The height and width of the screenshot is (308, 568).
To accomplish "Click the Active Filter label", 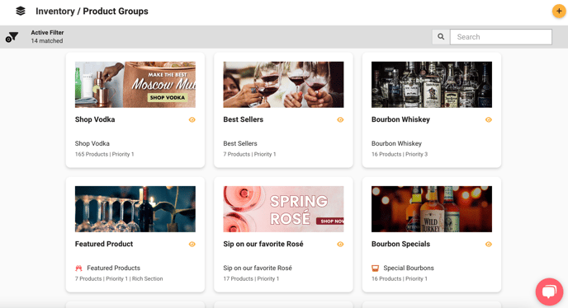I will pyautogui.click(x=47, y=33).
